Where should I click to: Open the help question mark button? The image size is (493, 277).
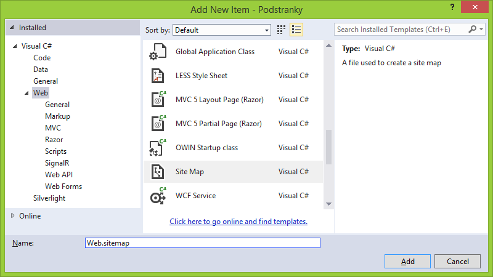pyautogui.click(x=452, y=7)
